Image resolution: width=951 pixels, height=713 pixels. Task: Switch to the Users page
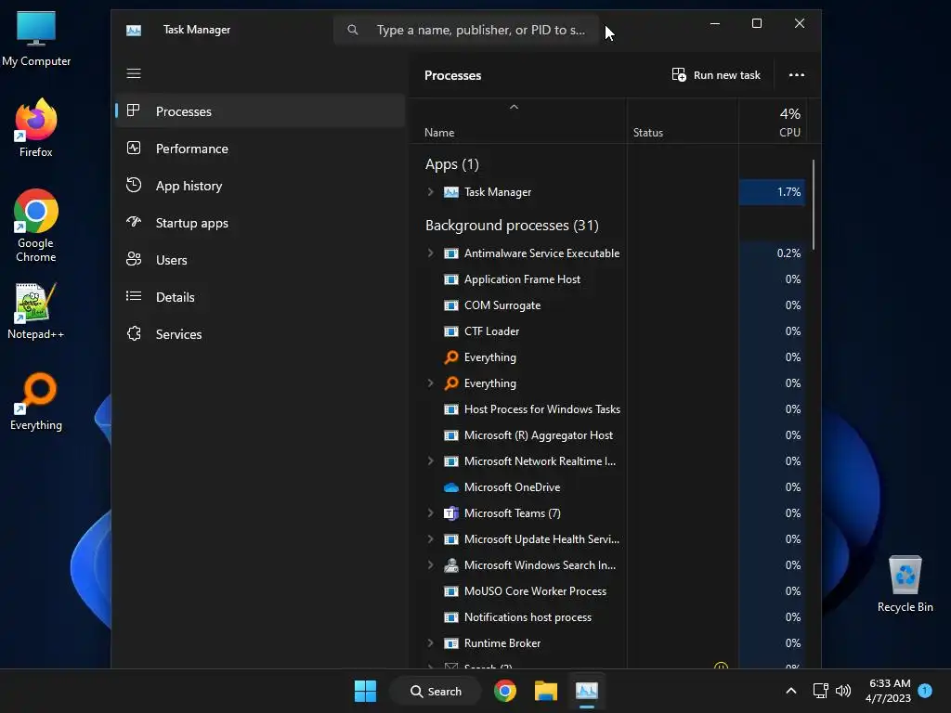coord(260,260)
